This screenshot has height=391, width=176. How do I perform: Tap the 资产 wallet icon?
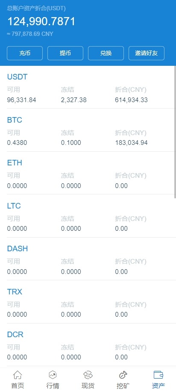(x=158, y=374)
